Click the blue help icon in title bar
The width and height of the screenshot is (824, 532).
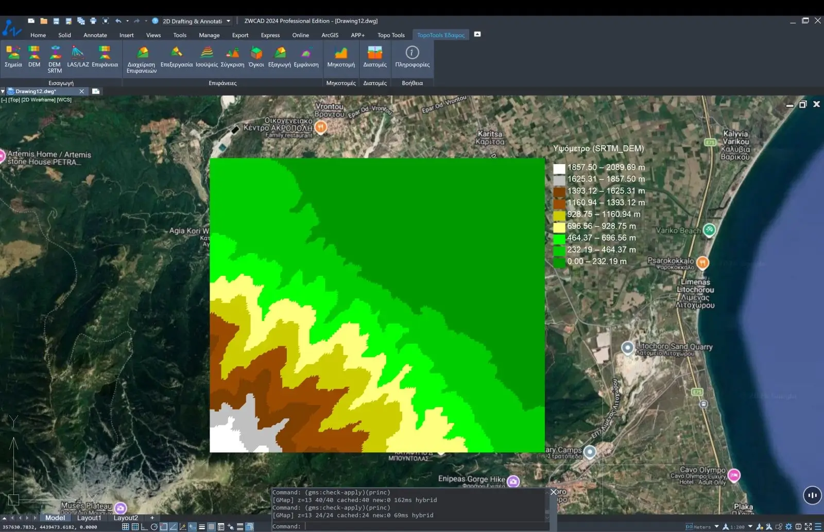click(155, 21)
